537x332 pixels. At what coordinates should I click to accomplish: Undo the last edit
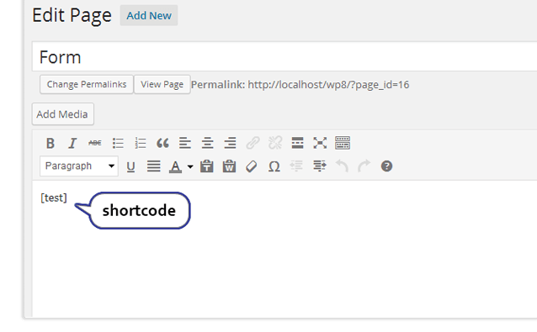coord(342,166)
